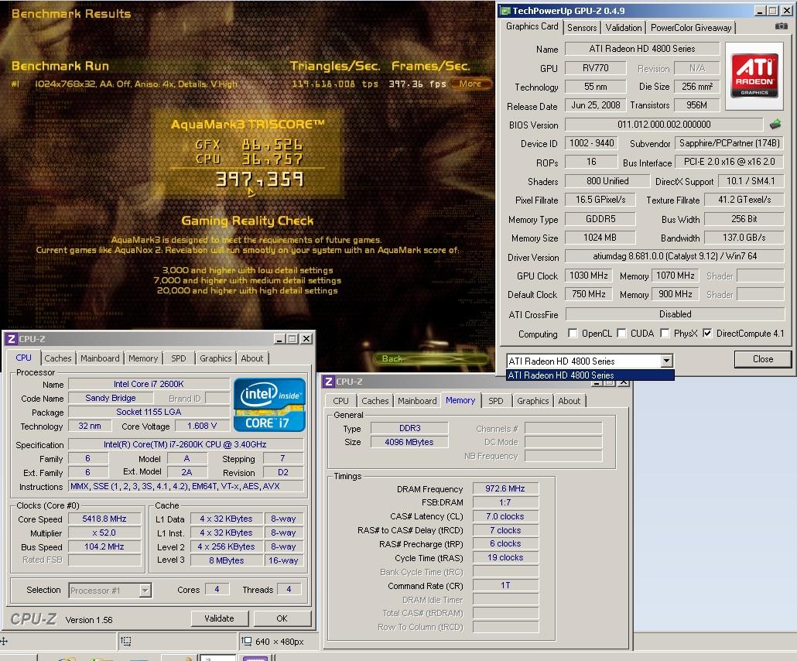Click the Validate button in CPU-Z
Screen dimensions: 797x661
click(x=220, y=618)
